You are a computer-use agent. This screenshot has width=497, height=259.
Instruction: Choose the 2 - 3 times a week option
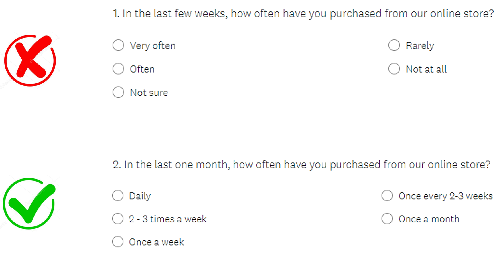click(118, 219)
